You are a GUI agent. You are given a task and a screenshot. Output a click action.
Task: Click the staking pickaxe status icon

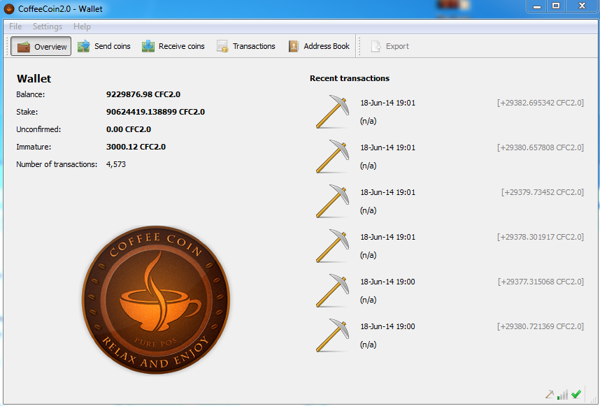point(550,394)
